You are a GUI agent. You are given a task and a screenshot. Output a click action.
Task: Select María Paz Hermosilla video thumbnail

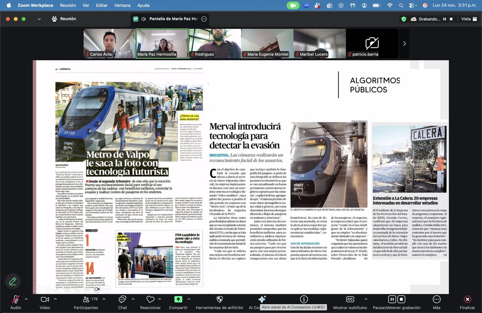tap(162, 43)
